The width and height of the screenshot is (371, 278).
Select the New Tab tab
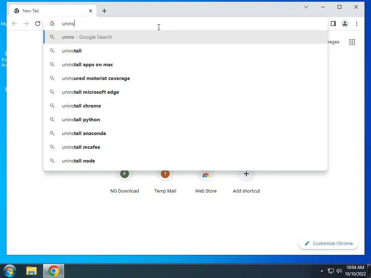click(53, 11)
